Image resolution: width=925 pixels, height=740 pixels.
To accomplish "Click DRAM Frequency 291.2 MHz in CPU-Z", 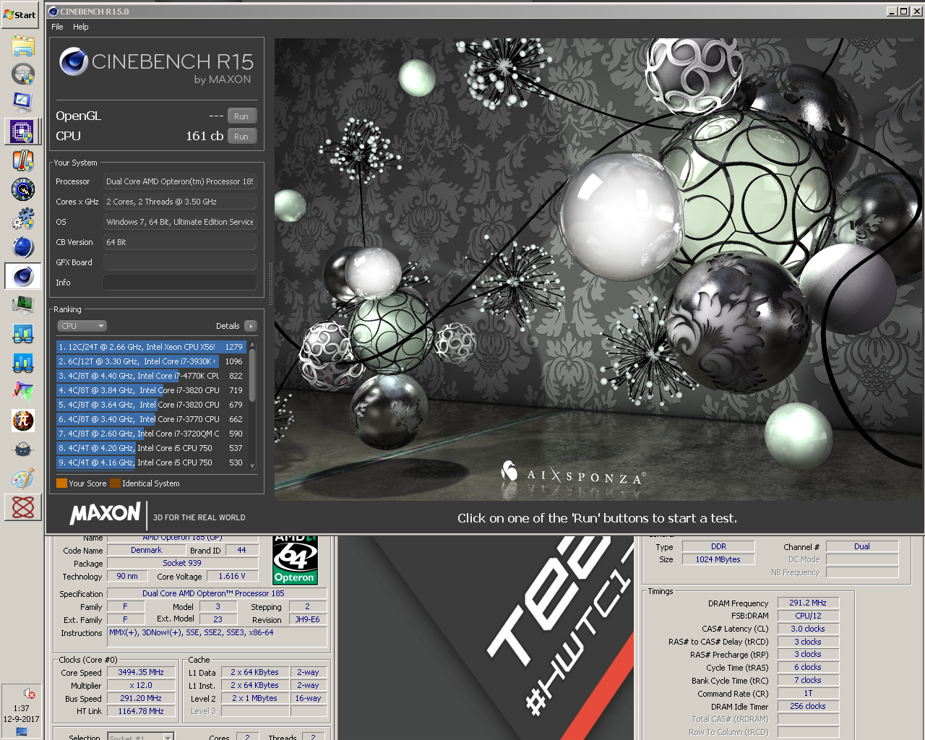I will pyautogui.click(x=808, y=603).
